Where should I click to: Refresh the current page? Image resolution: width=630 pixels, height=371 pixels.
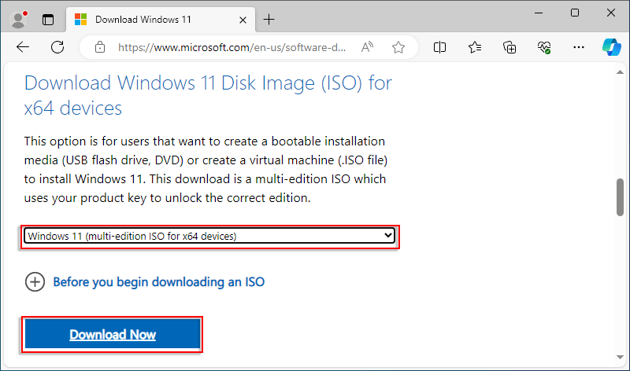click(x=57, y=47)
